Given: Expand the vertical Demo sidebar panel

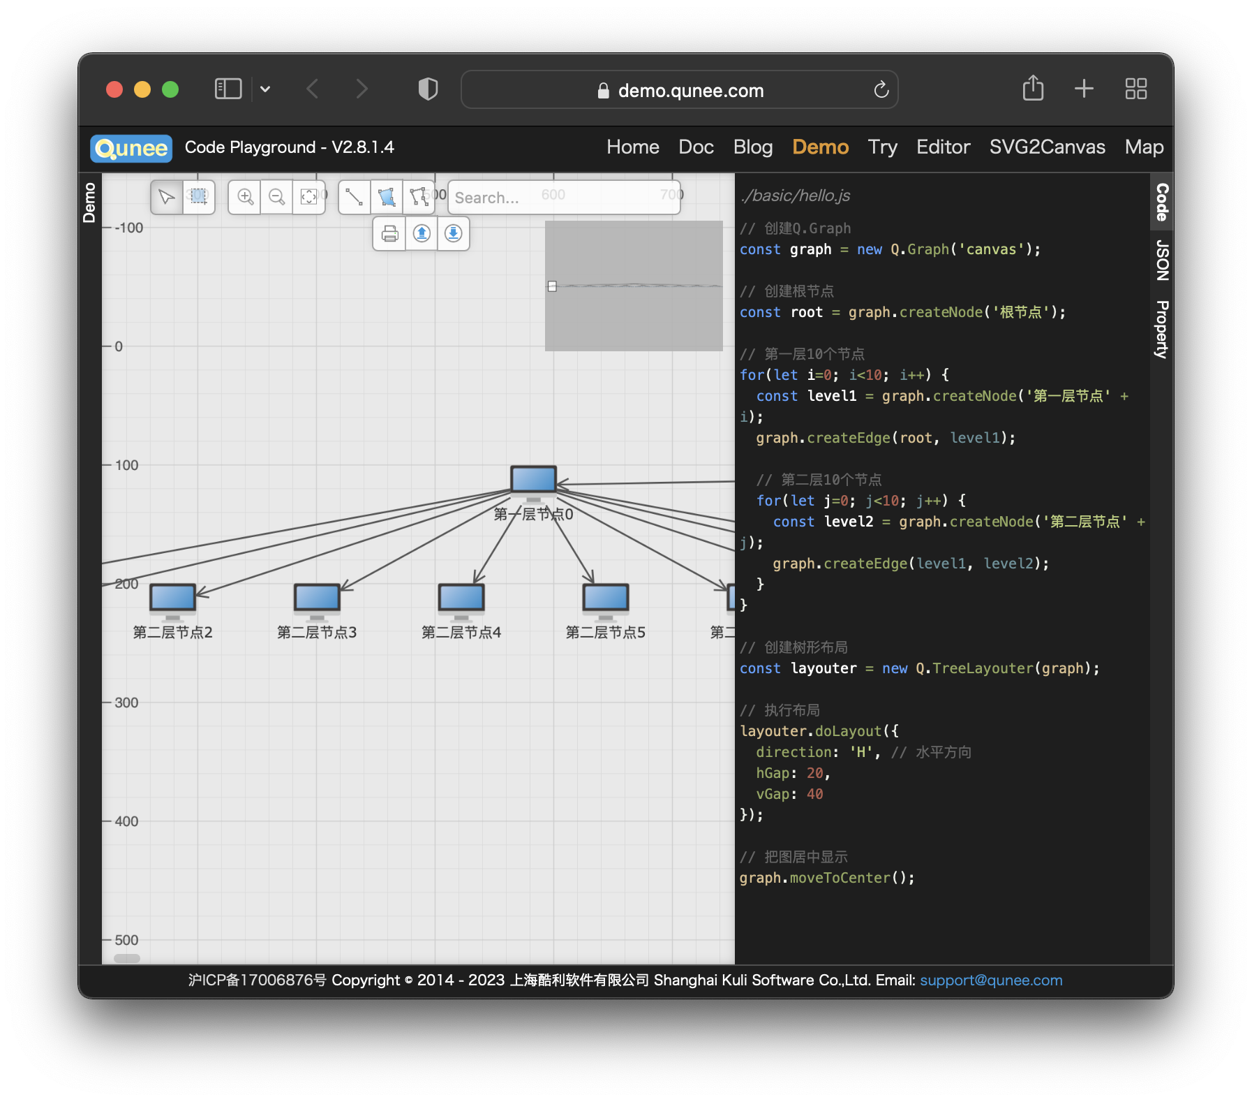Looking at the screenshot, I should click(x=89, y=203).
